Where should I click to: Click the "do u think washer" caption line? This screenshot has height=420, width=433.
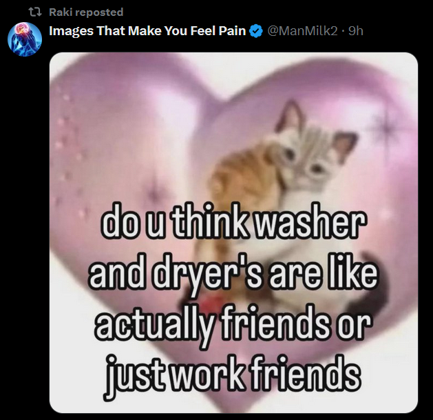coord(233,221)
